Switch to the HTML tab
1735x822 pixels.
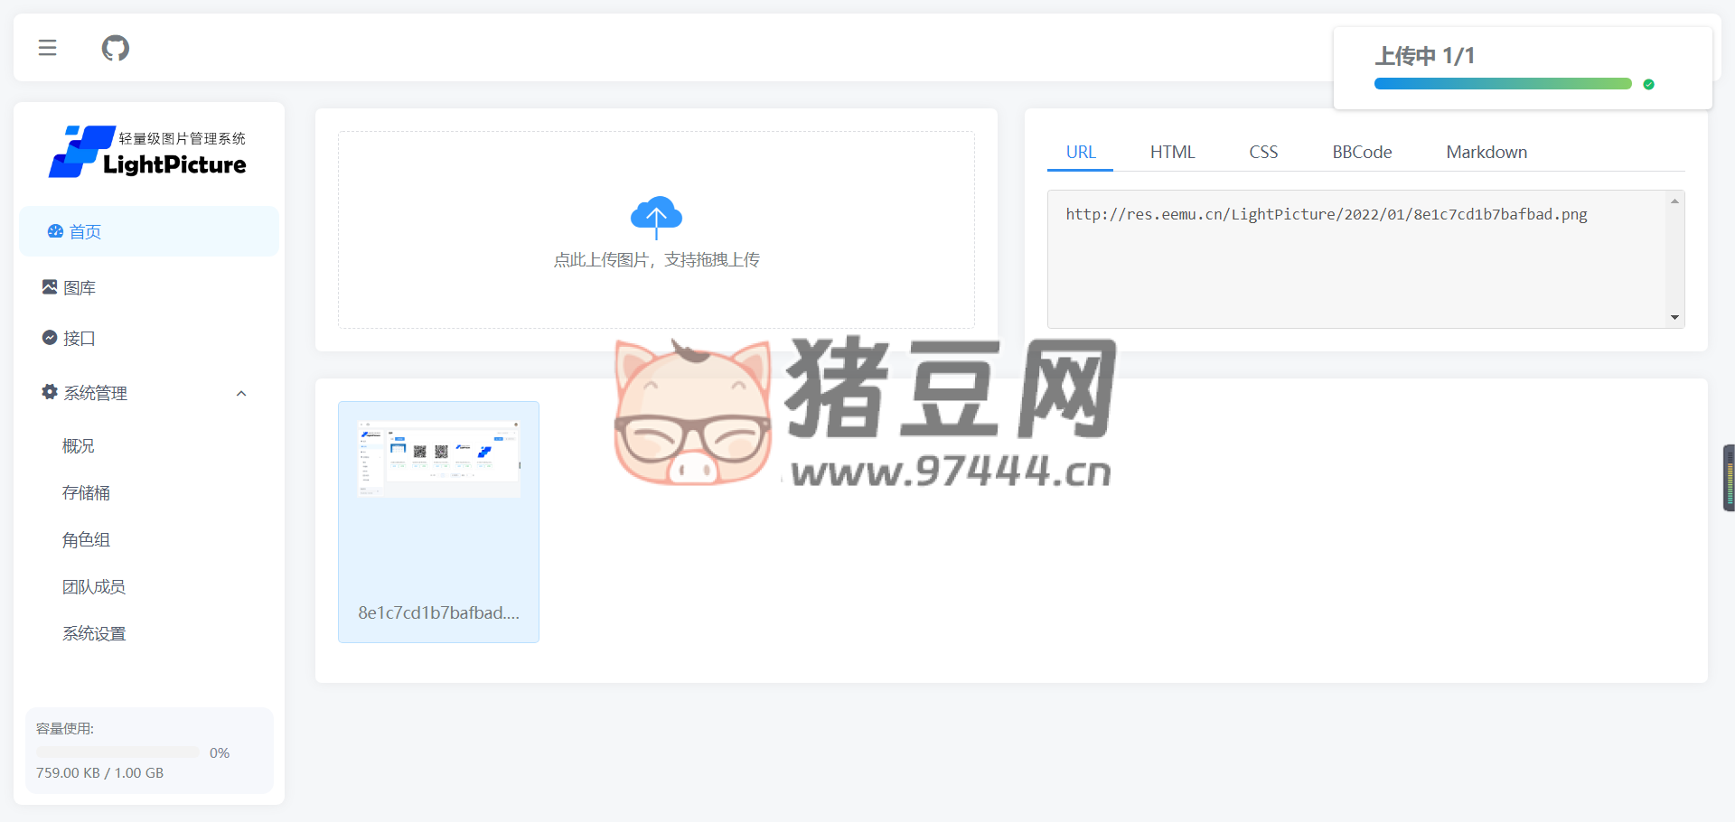[1173, 152]
